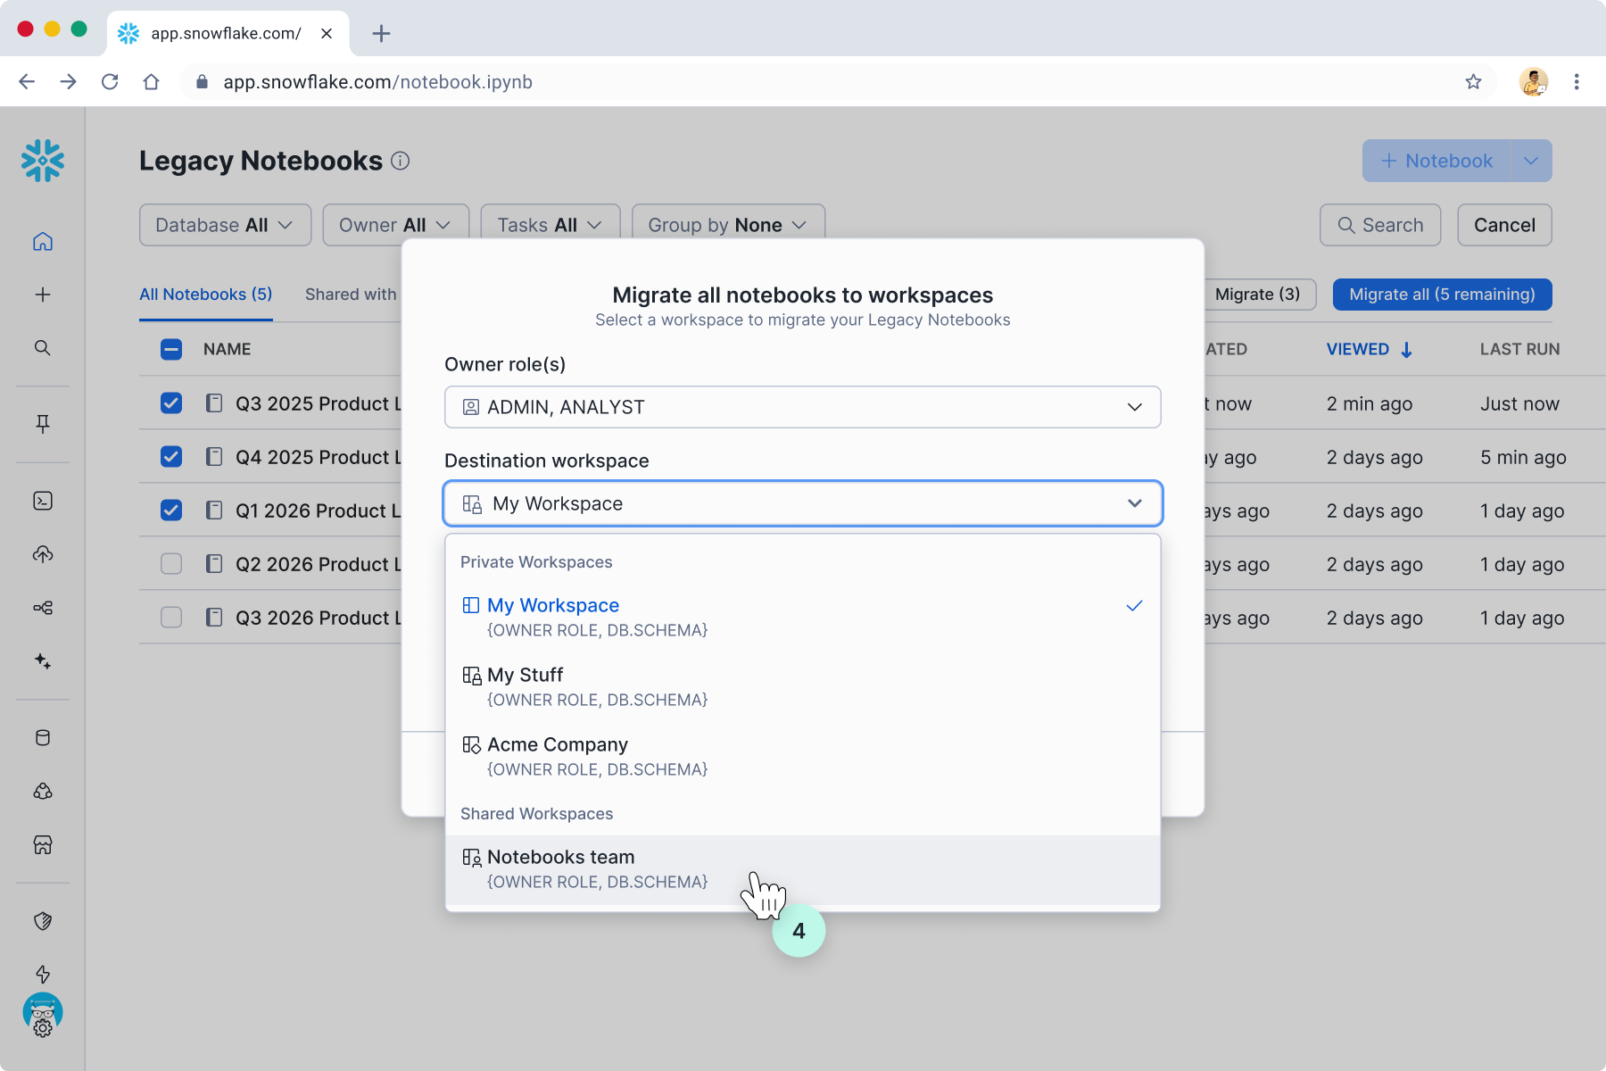
Task: Switch to the Shared with tab
Action: (351, 295)
